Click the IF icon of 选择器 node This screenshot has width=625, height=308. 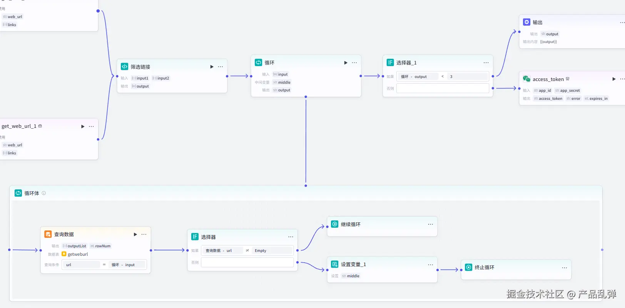pos(195,237)
